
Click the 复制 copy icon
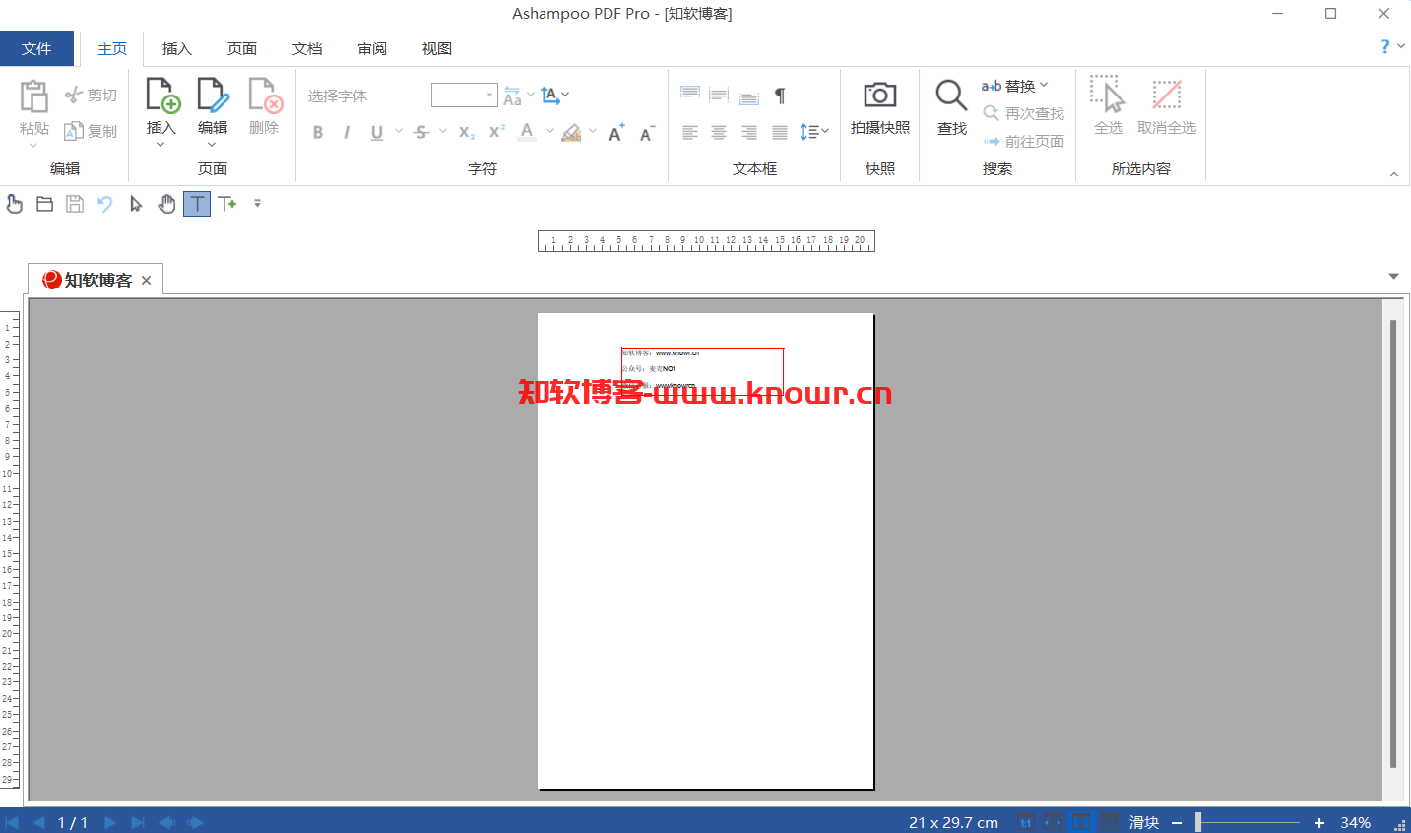pyautogui.click(x=74, y=131)
